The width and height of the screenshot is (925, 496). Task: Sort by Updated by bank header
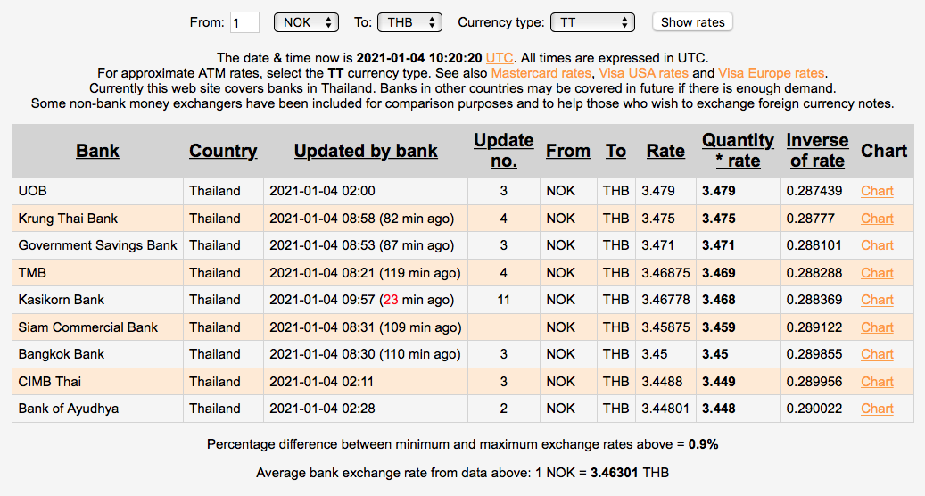(x=366, y=151)
